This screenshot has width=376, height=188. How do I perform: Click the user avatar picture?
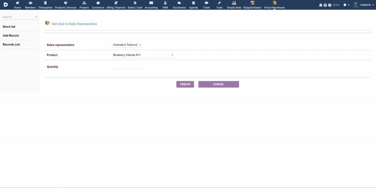click(x=355, y=5)
